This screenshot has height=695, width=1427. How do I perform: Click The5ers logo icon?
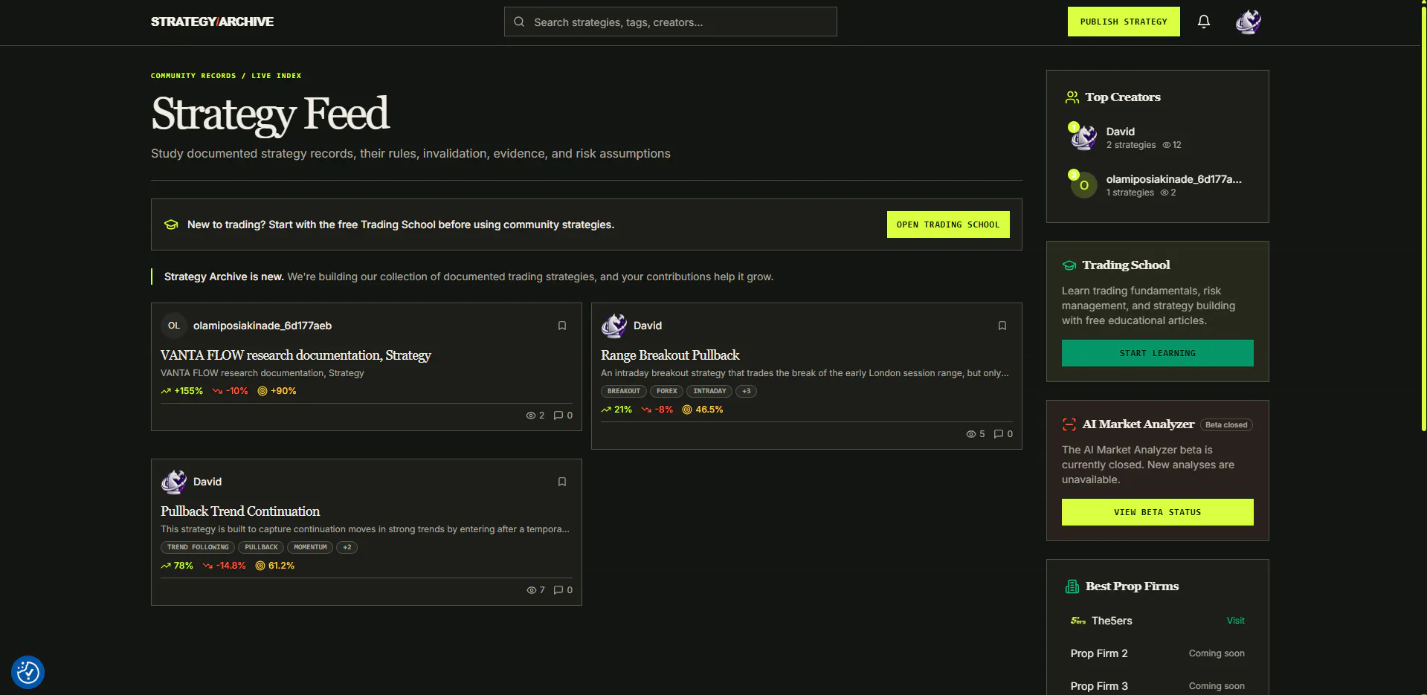coord(1078,621)
